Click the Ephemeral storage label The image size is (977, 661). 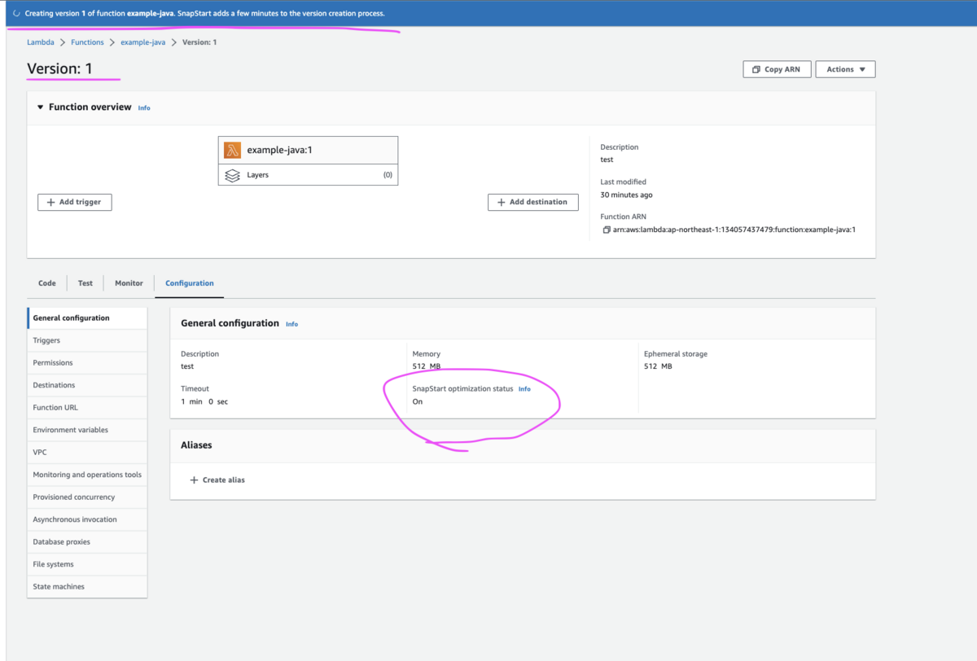click(x=675, y=354)
